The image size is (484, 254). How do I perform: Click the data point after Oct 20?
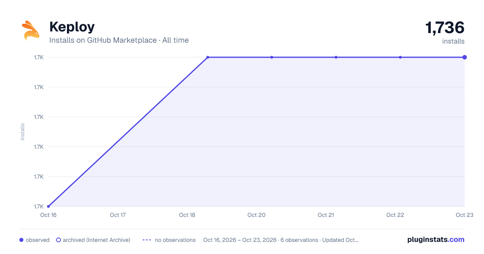click(x=272, y=57)
